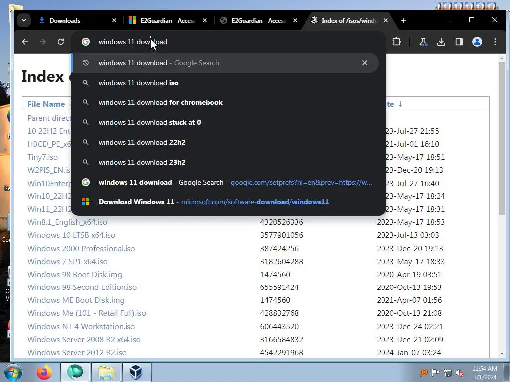Open the network status tray icon
510x382 pixels.
pos(448,373)
